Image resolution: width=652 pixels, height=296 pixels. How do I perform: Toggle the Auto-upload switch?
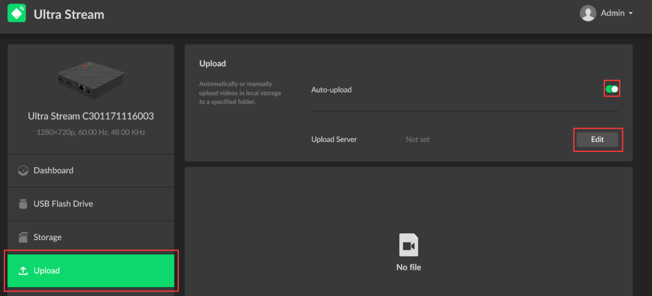[x=612, y=89]
